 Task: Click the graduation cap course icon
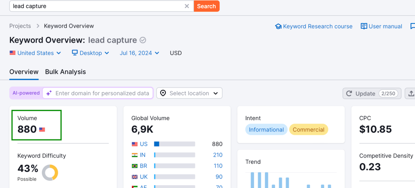point(278,26)
